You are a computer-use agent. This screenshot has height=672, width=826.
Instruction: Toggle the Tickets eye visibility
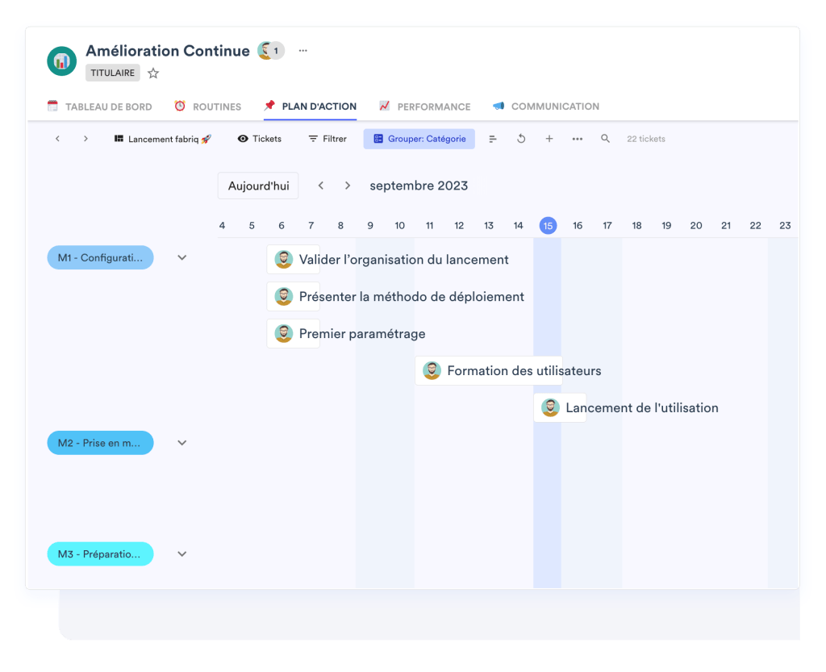click(x=259, y=139)
